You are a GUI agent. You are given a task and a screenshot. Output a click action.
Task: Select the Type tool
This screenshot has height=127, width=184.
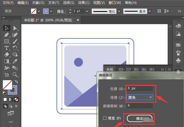(x=7, y=48)
